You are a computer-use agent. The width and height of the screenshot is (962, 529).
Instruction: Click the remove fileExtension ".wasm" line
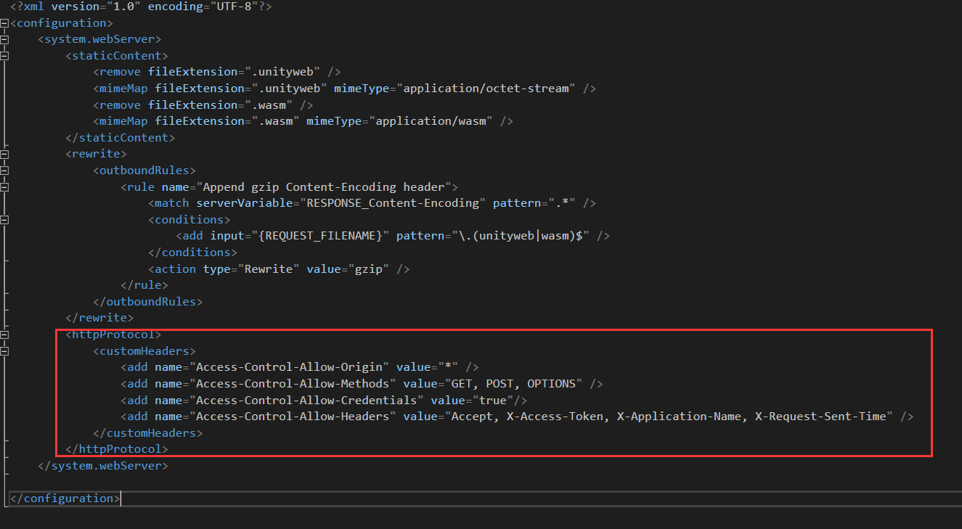203,104
